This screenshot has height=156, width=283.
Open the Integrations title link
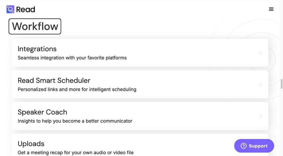click(37, 49)
